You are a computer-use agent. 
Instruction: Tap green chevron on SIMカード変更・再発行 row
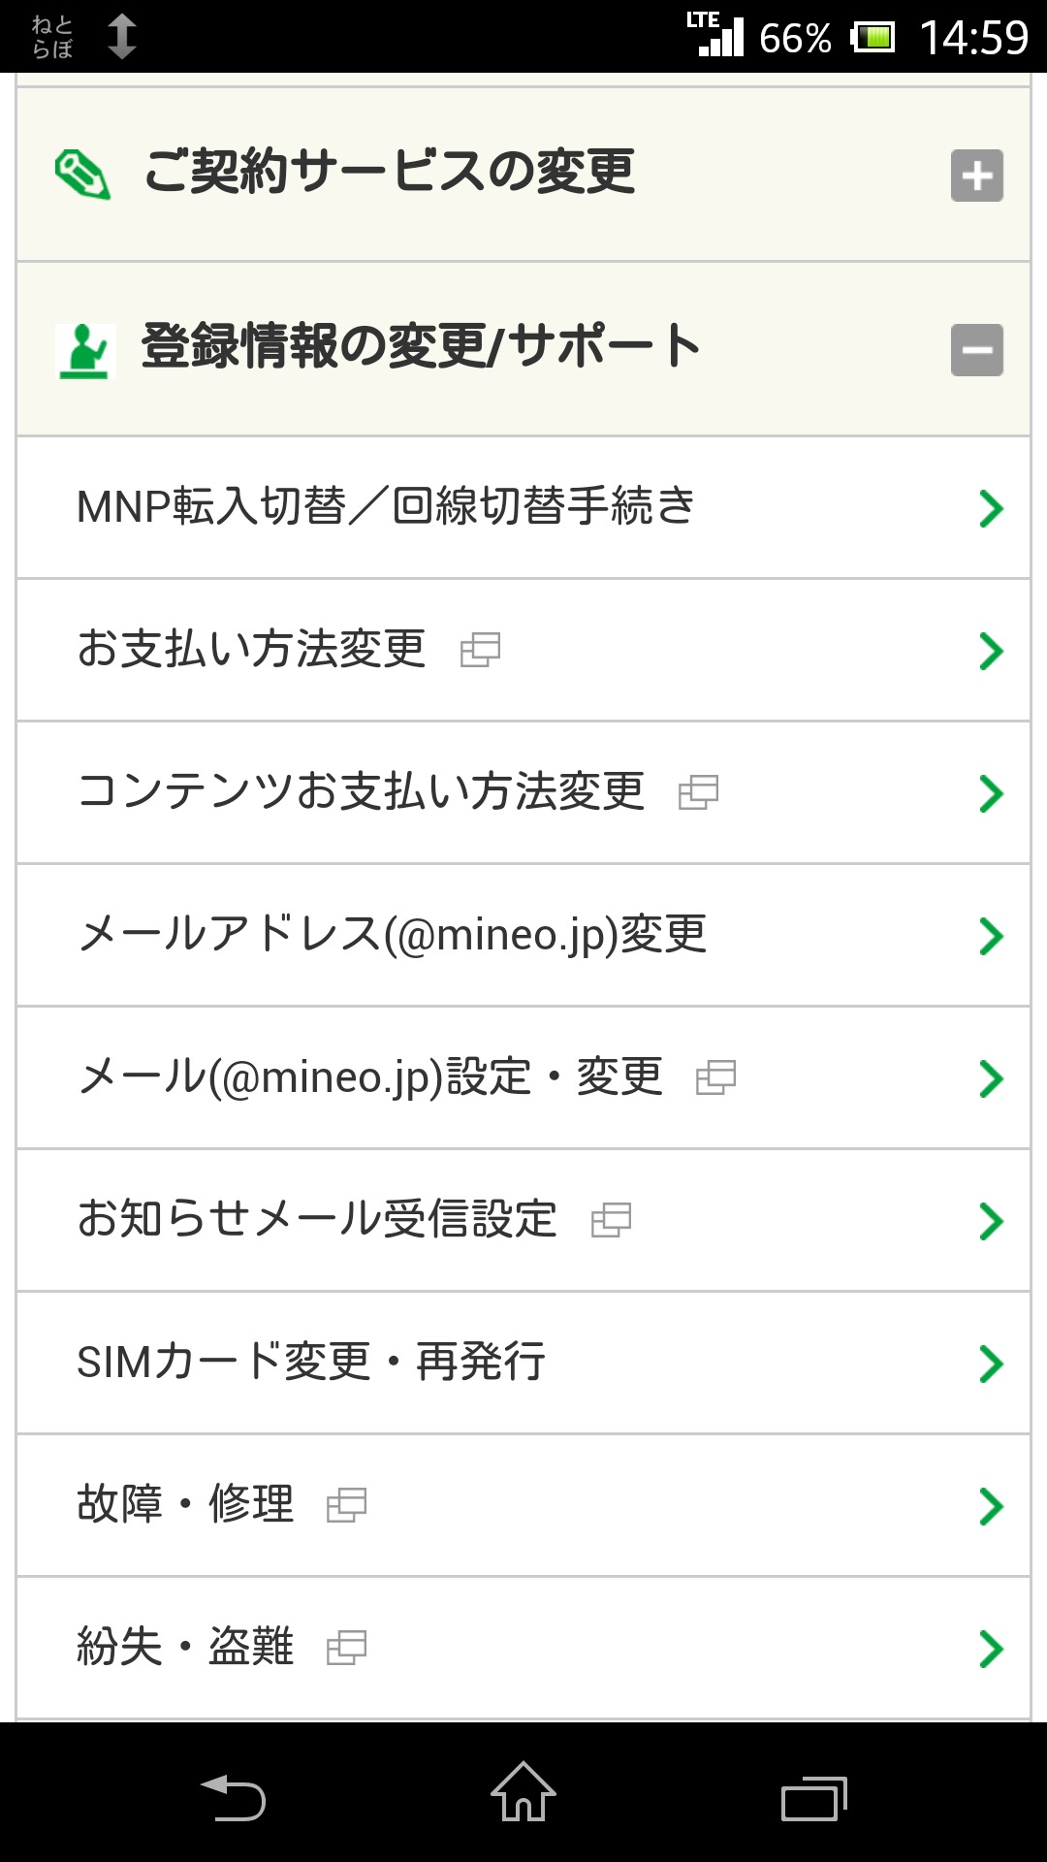tap(990, 1364)
